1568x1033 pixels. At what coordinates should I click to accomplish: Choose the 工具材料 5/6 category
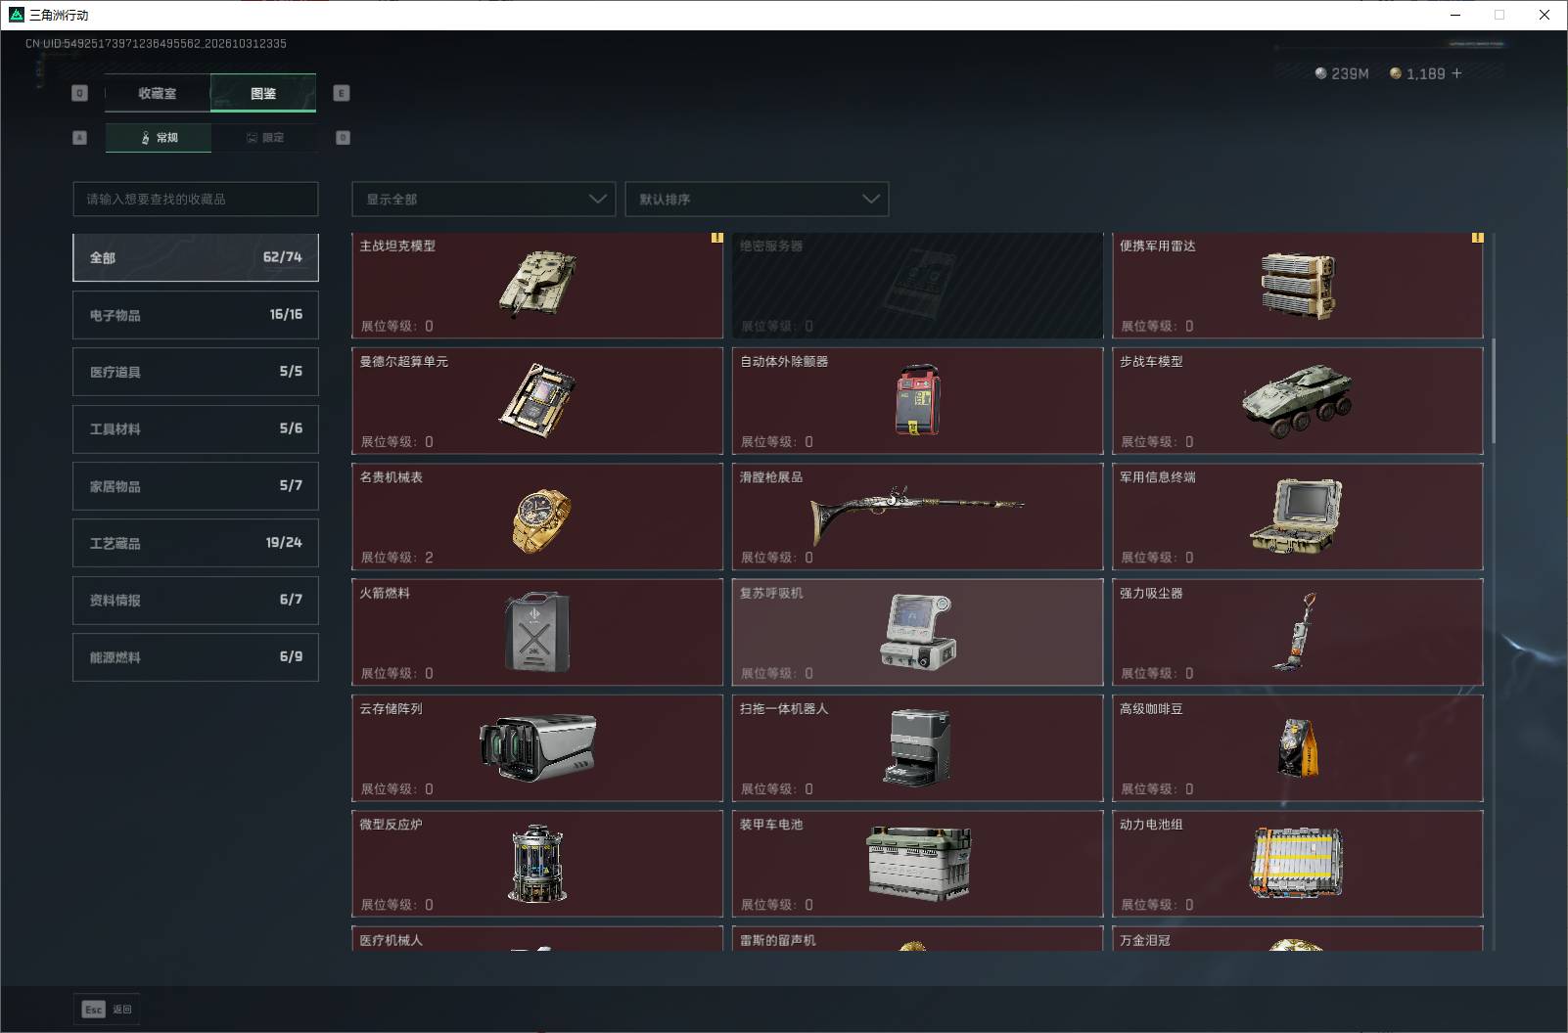pyautogui.click(x=196, y=428)
